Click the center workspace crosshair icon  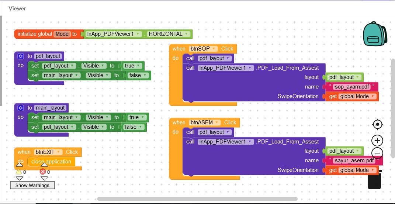(377, 124)
